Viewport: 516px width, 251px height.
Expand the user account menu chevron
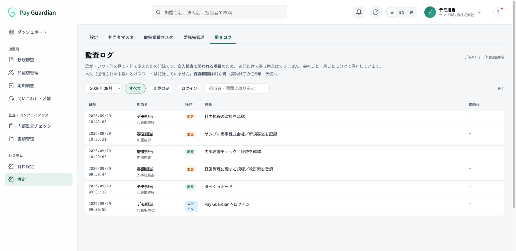pyautogui.click(x=479, y=12)
